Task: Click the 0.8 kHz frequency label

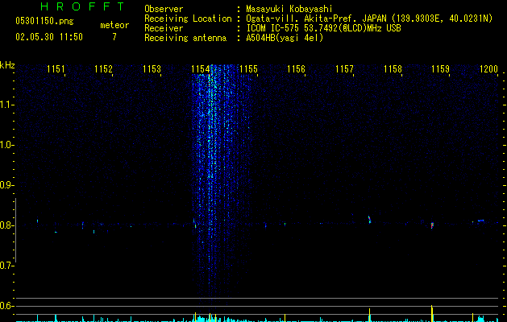Action: (6, 225)
